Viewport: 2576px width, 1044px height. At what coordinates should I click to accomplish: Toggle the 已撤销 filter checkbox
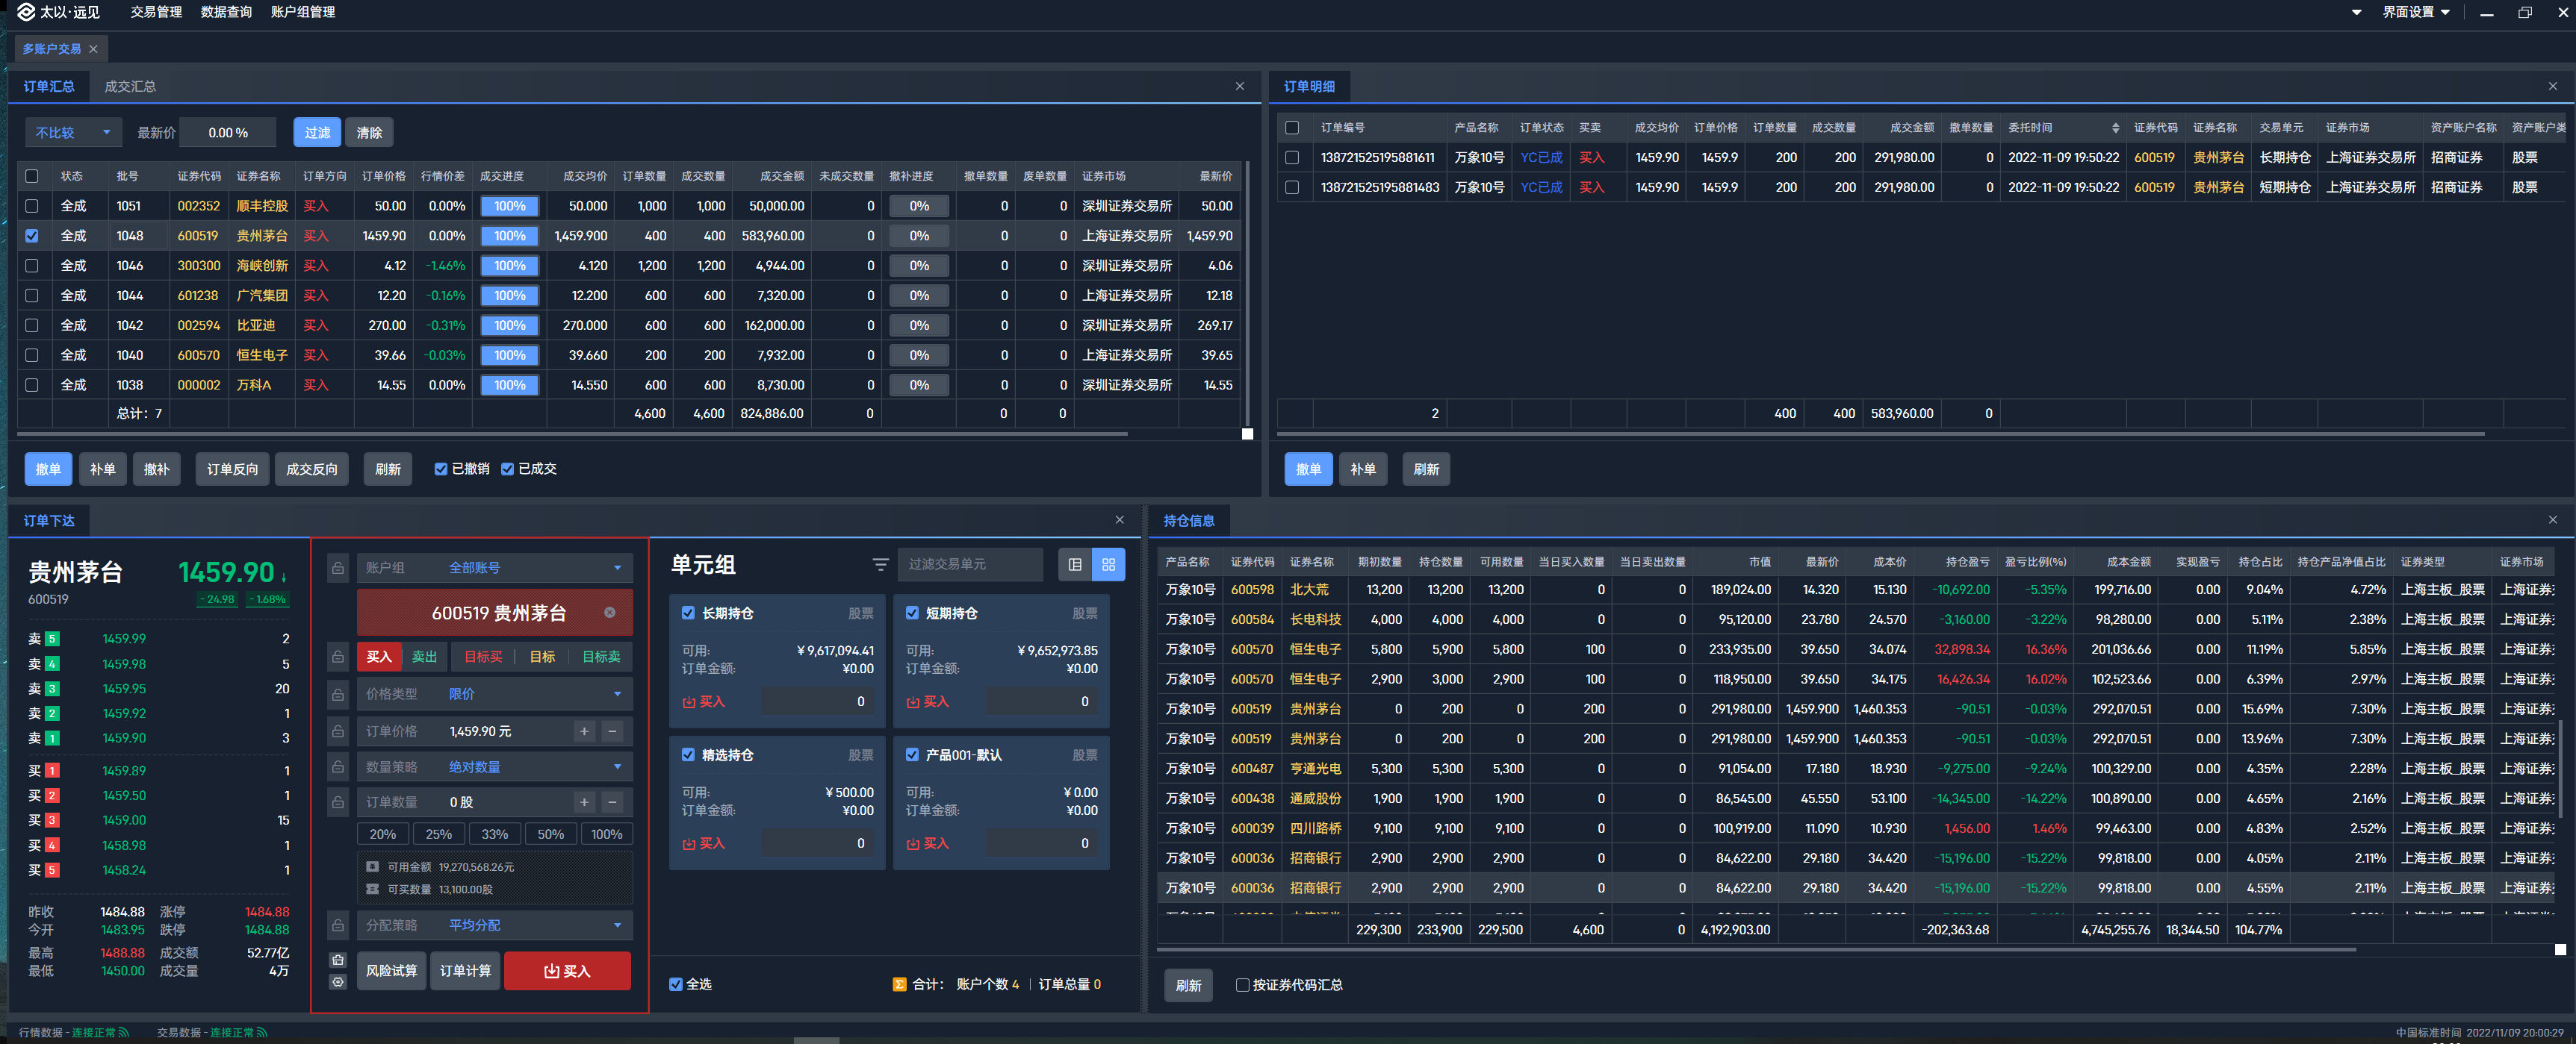click(441, 469)
